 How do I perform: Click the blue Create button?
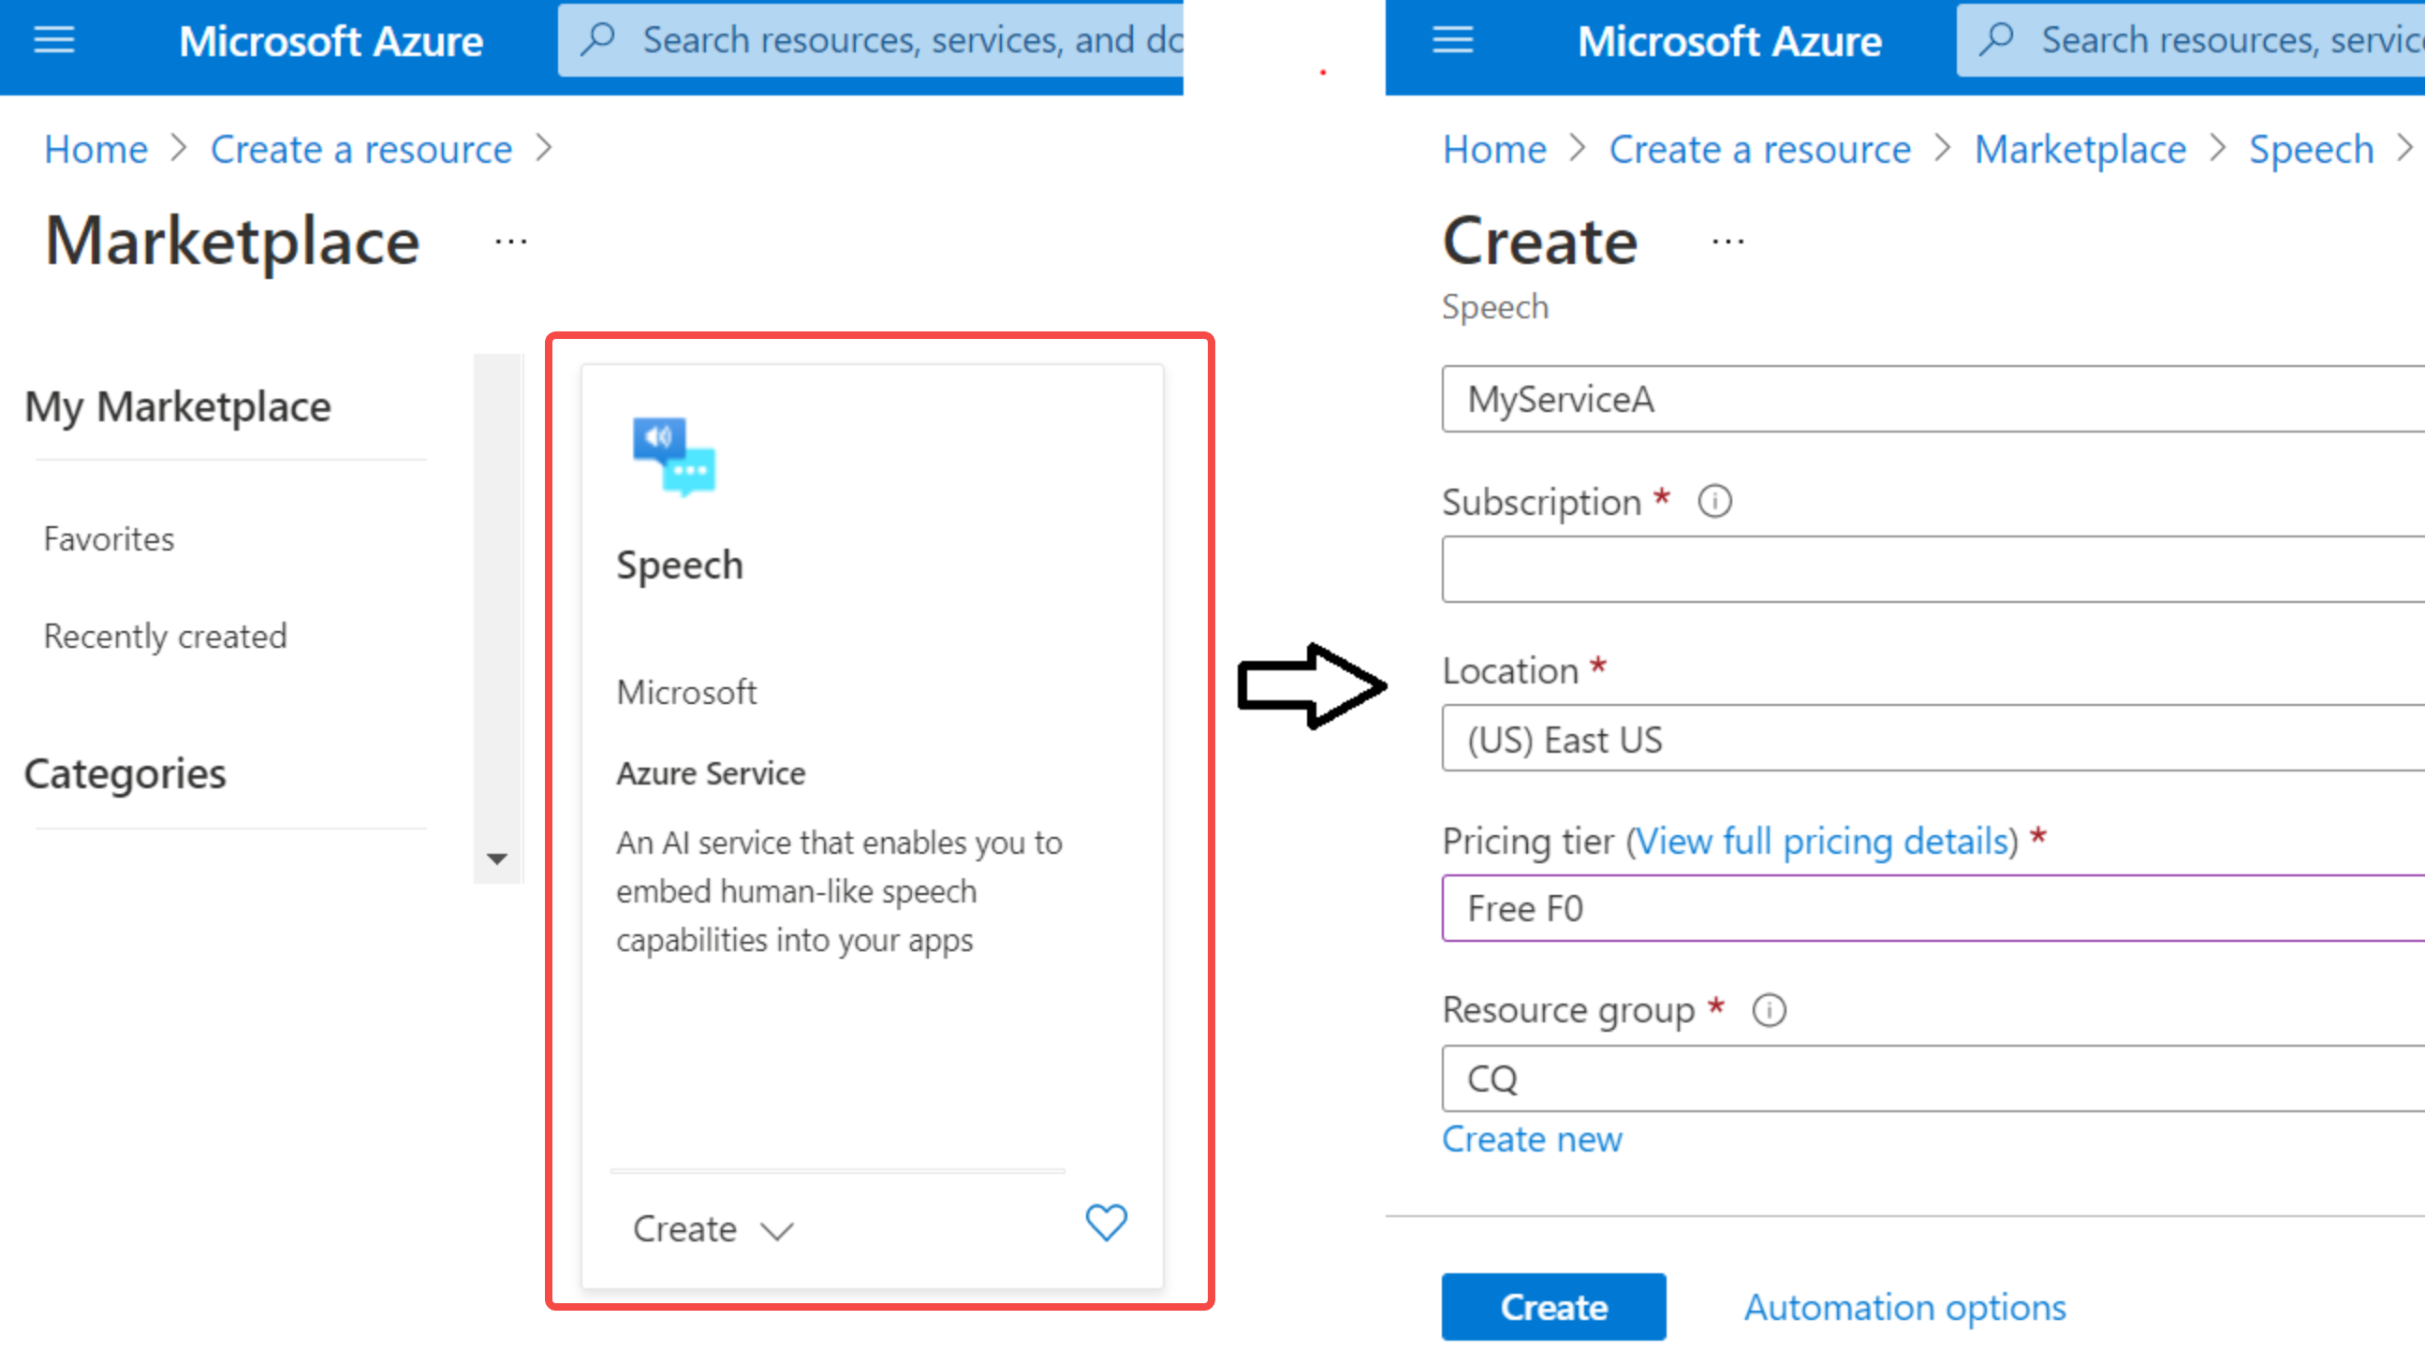point(1552,1307)
